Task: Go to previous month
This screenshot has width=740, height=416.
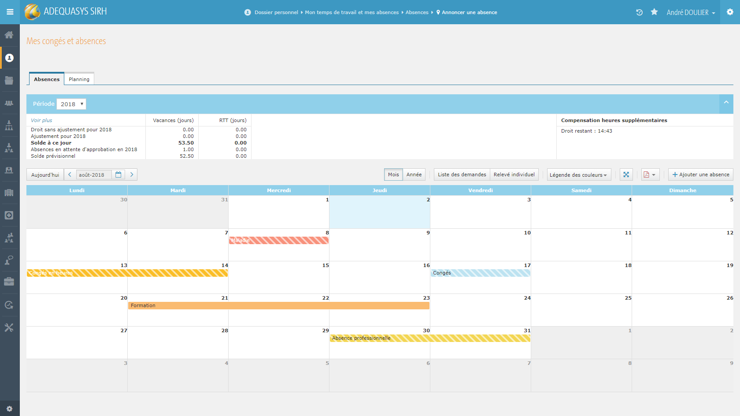Action: pyautogui.click(x=70, y=175)
